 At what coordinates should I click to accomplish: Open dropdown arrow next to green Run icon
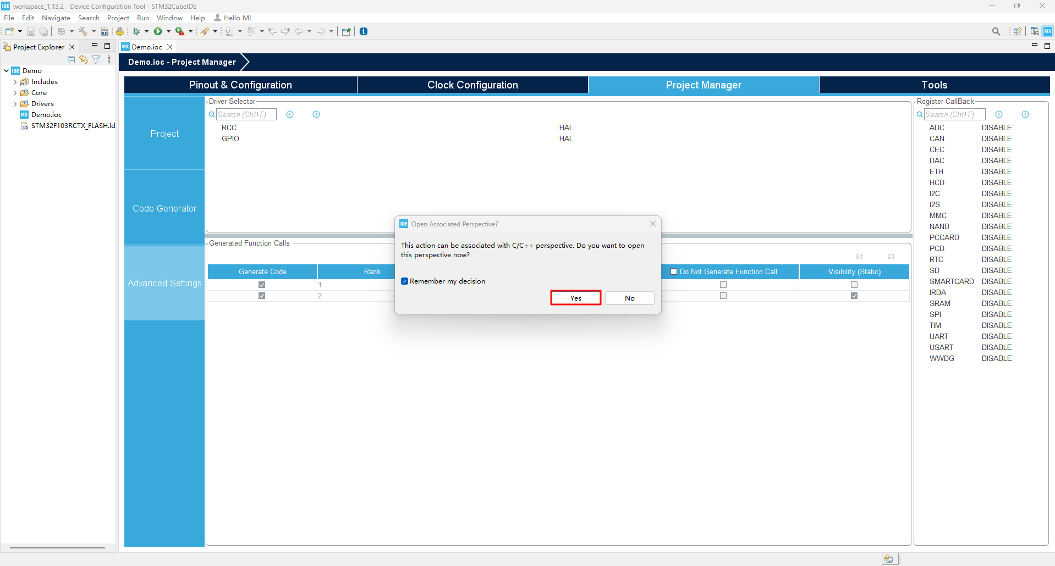(x=168, y=31)
